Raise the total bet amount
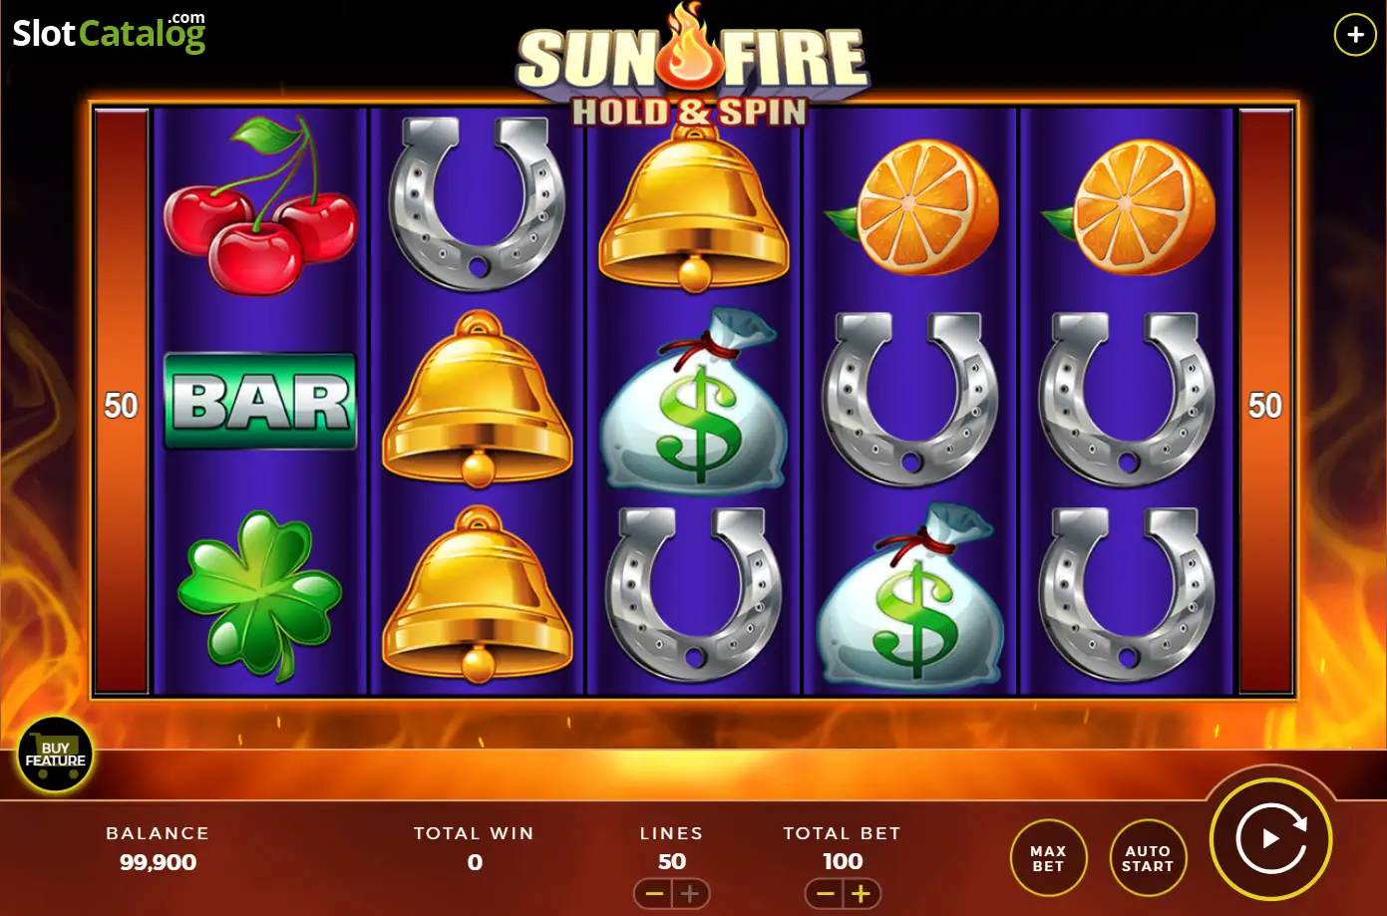Screen dimensions: 1387x916 pos(862,894)
